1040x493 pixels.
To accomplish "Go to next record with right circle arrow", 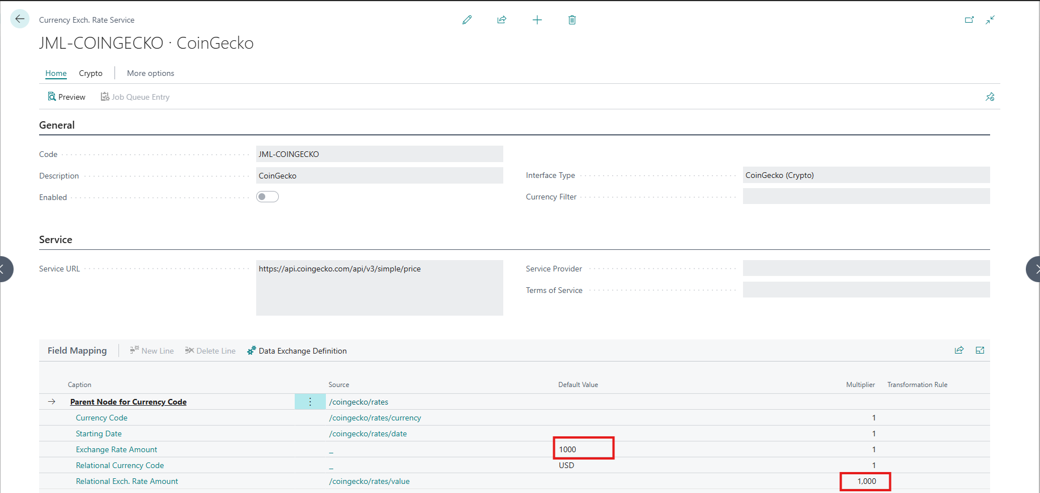I will [1034, 269].
